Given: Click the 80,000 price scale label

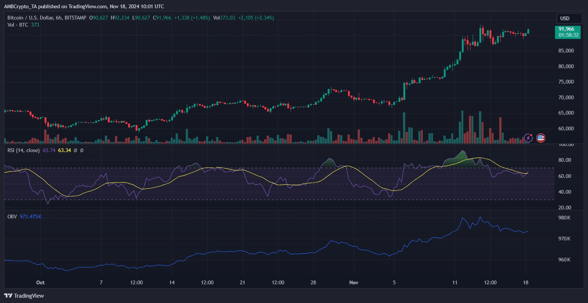Looking at the screenshot, I should point(566,66).
